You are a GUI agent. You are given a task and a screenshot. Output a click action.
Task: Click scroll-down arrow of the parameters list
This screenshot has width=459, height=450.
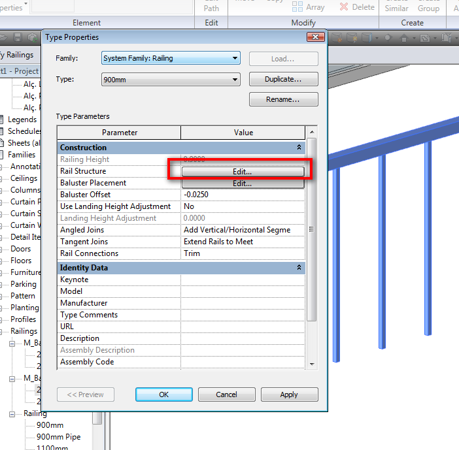[312, 364]
